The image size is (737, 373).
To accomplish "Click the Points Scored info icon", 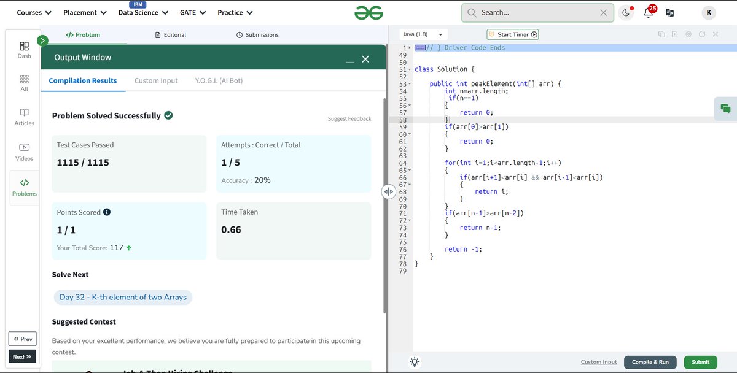I will [x=107, y=212].
